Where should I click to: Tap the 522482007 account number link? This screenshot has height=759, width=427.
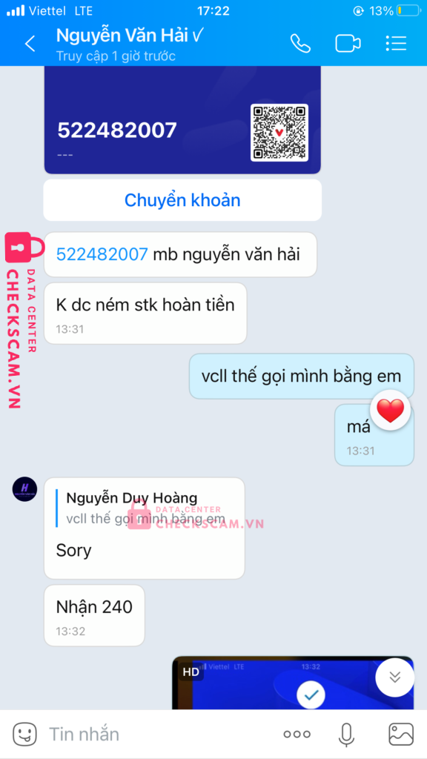[102, 254]
